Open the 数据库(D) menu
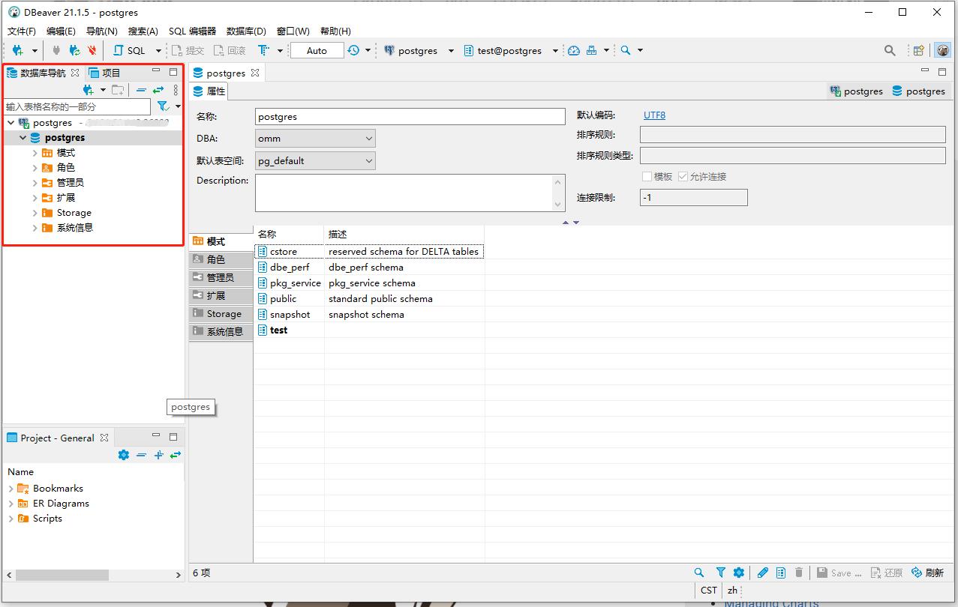The width and height of the screenshot is (958, 607). pos(246,31)
